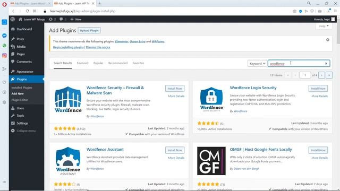340x191 pixels.
Task: Open WhatsApp in the Opera sidebar
Action: click(x=4, y=46)
